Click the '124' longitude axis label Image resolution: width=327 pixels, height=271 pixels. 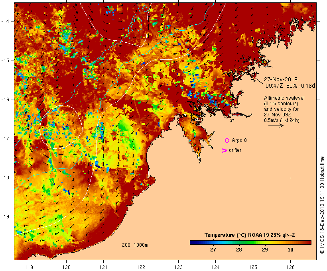click(x=216, y=267)
